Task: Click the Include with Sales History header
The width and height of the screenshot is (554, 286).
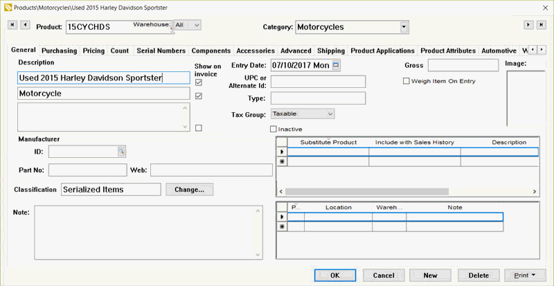Action: pyautogui.click(x=414, y=142)
